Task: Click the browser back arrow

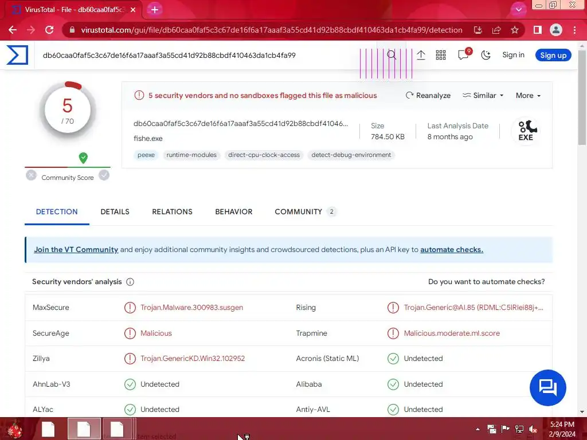Action: click(x=13, y=30)
